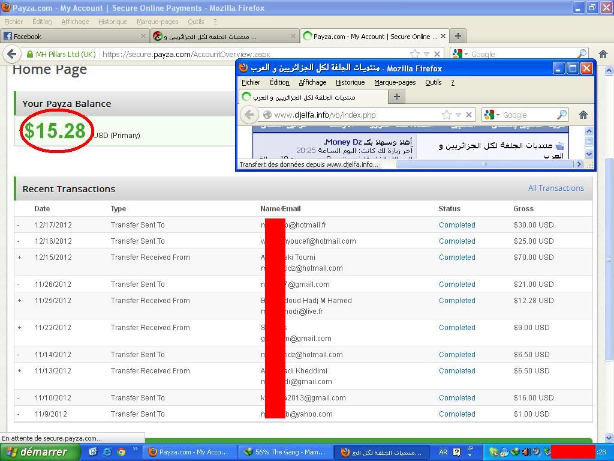Click the AR language indicator in the taskbar
This screenshot has height=461, width=614.
(443, 452)
